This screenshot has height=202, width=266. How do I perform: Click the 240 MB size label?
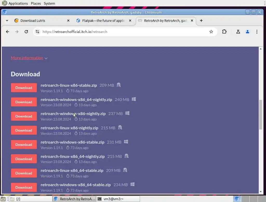[x=122, y=99]
